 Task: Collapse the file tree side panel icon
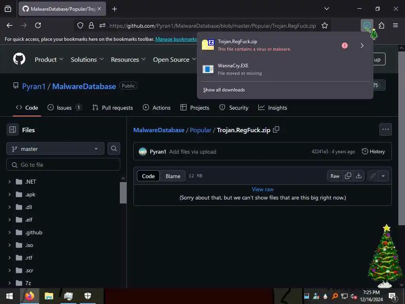pyautogui.click(x=13, y=129)
